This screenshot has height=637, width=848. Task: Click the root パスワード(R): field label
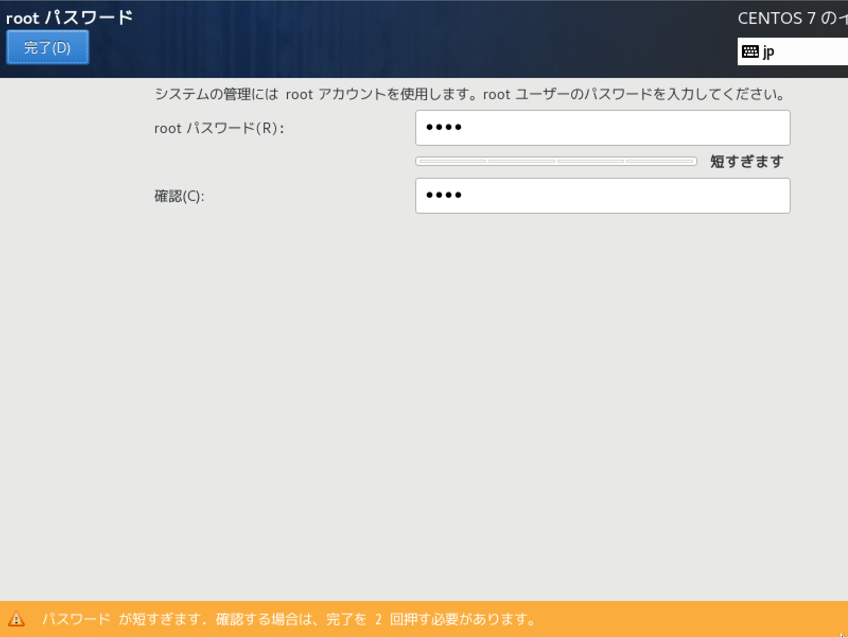click(219, 128)
